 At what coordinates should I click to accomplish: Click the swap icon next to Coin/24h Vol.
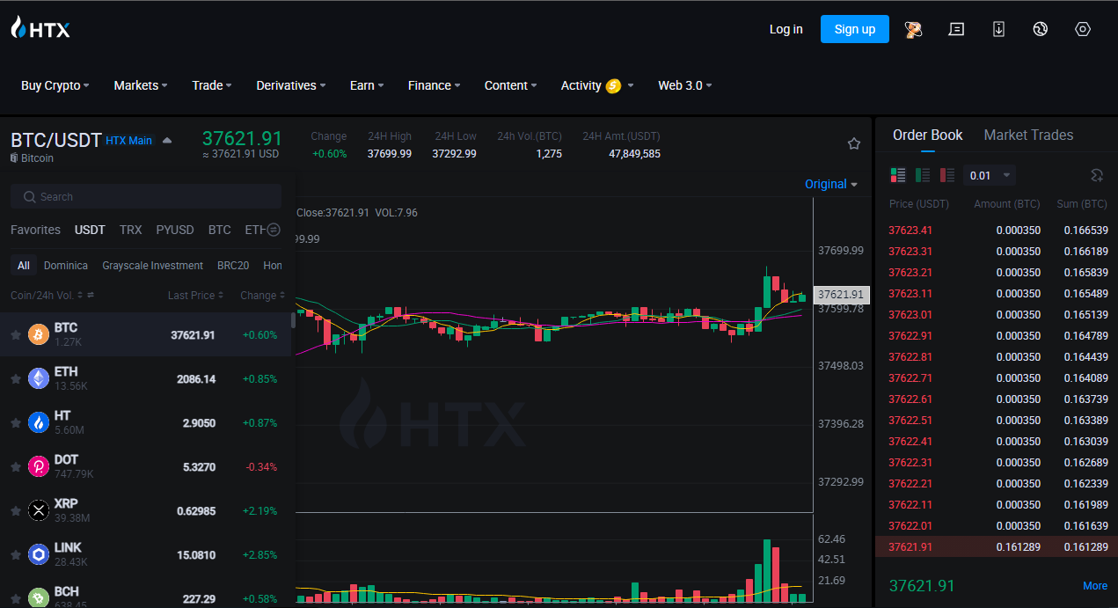90,296
